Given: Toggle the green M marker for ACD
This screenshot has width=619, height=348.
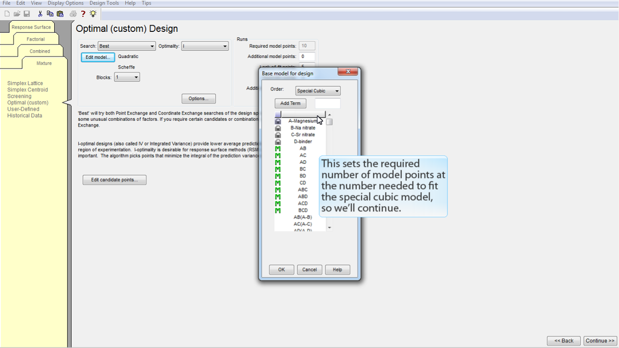Looking at the screenshot, I should coord(278,204).
